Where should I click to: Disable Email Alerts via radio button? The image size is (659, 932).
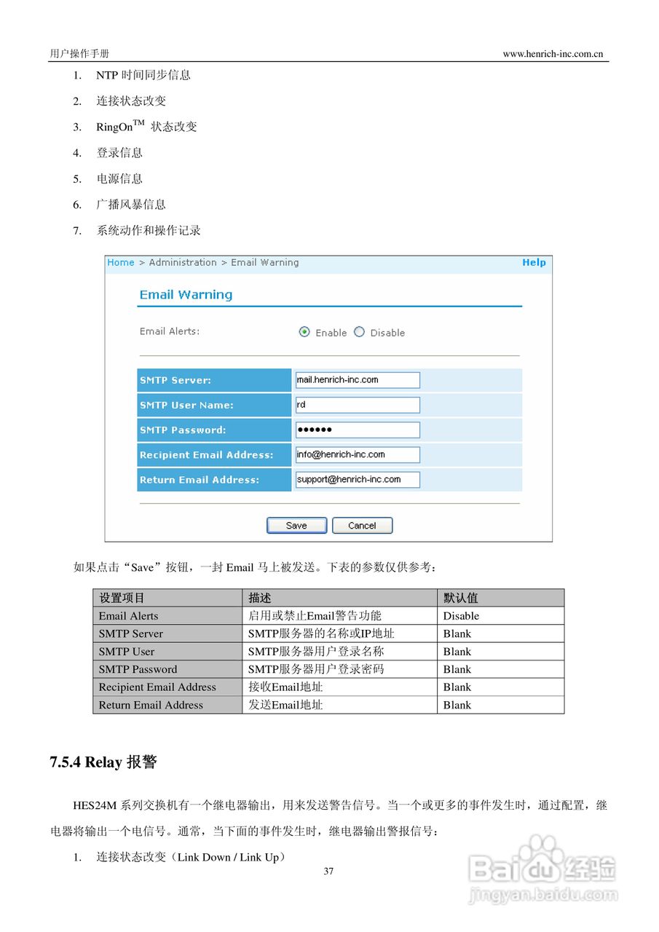click(359, 331)
